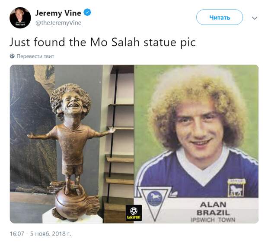
Task: Click the Ipswich Town crest on shirt
Action: coord(236,187)
